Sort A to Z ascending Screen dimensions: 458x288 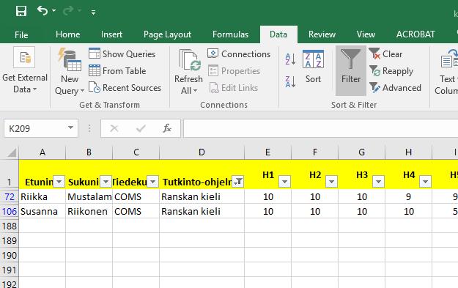click(290, 59)
